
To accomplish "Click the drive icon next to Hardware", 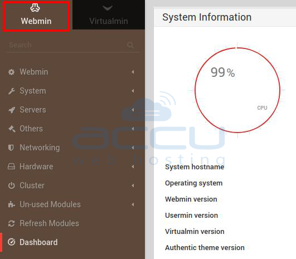I will pyautogui.click(x=12, y=167).
